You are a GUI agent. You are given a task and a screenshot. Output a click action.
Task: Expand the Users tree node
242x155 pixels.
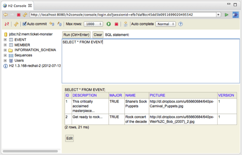[5, 60]
